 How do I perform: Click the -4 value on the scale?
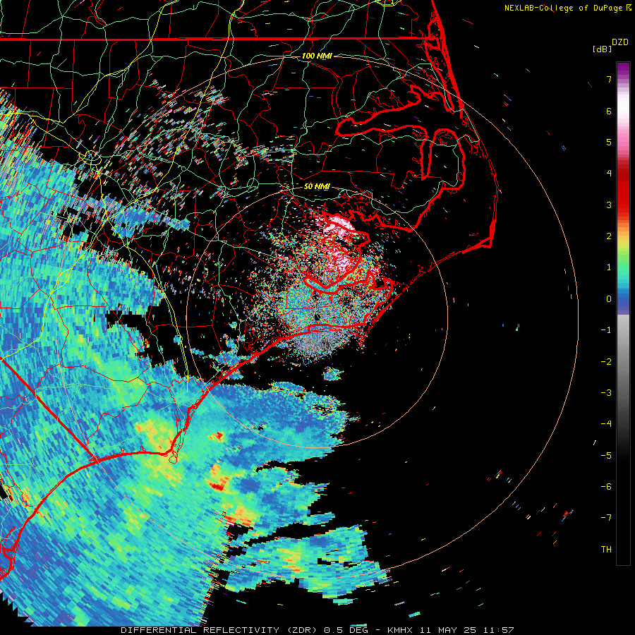606,424
